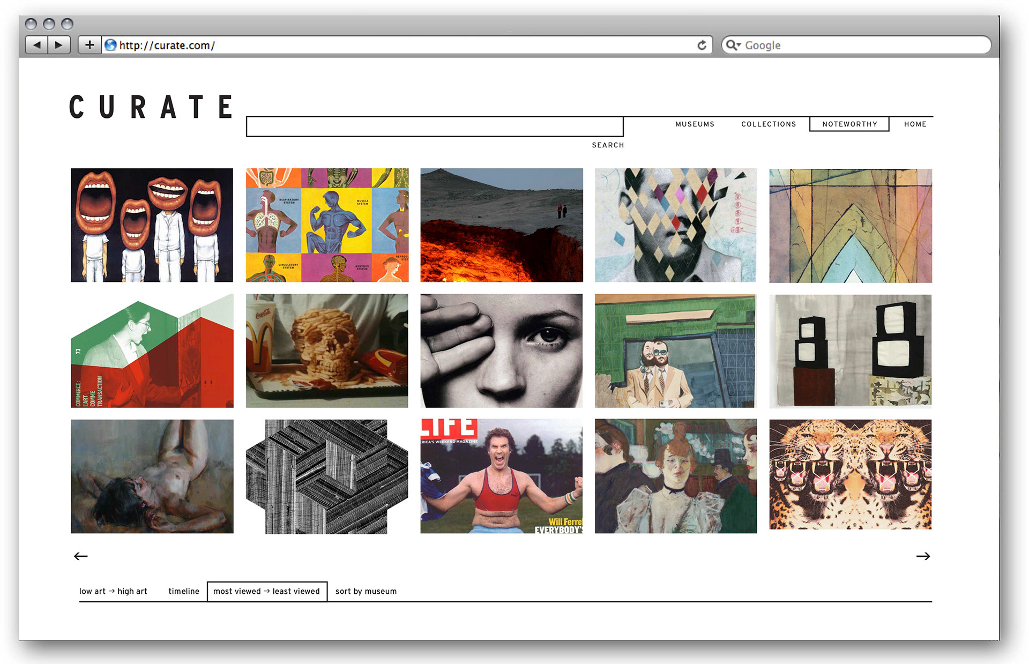Open the burning crater landscape photo
This screenshot has width=1029, height=664.
[x=502, y=225]
